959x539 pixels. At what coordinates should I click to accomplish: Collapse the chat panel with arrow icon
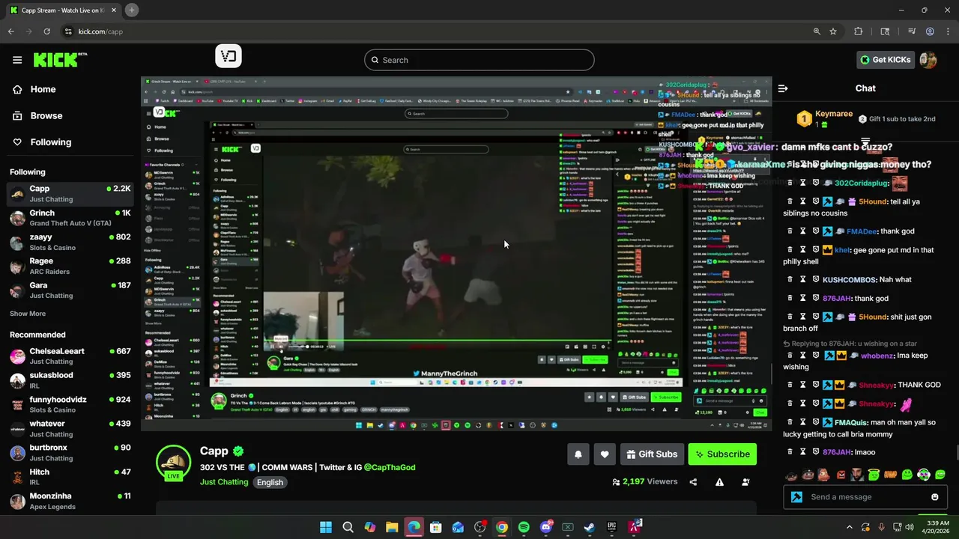[x=783, y=88]
